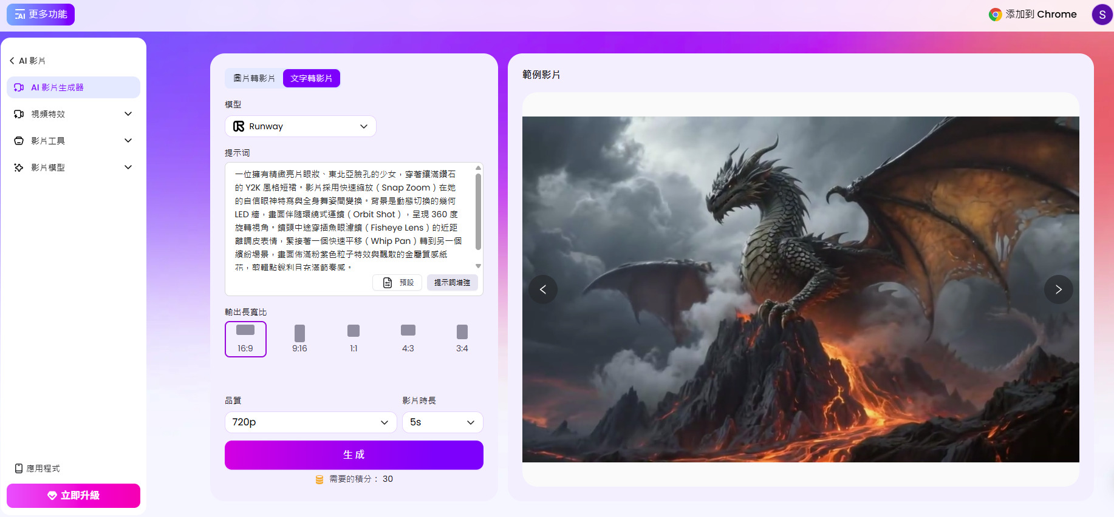Click the Chrome logo icon
The image size is (1114, 517).
pyautogui.click(x=995, y=15)
